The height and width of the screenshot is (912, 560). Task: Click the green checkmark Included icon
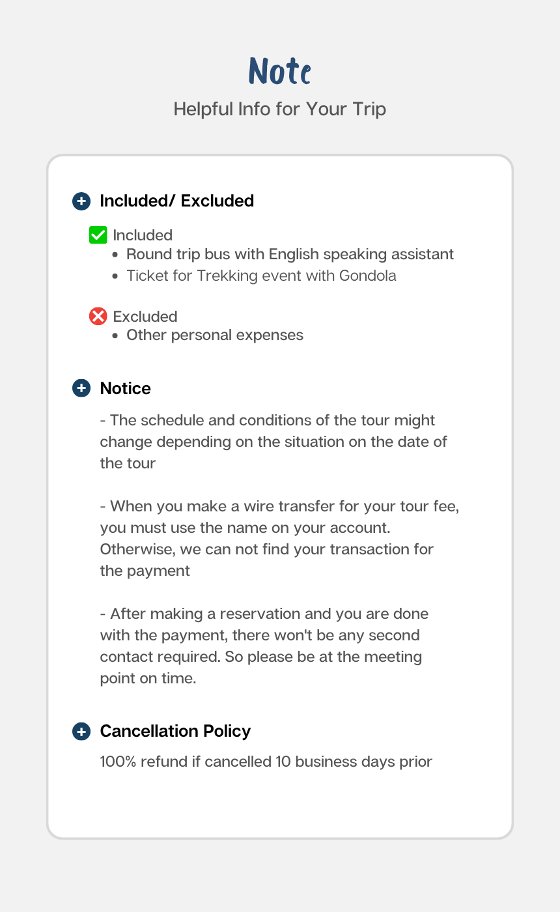[x=98, y=235]
